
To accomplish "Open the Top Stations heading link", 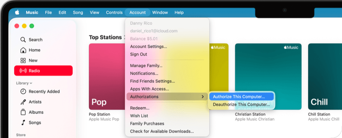I will click(x=105, y=37).
